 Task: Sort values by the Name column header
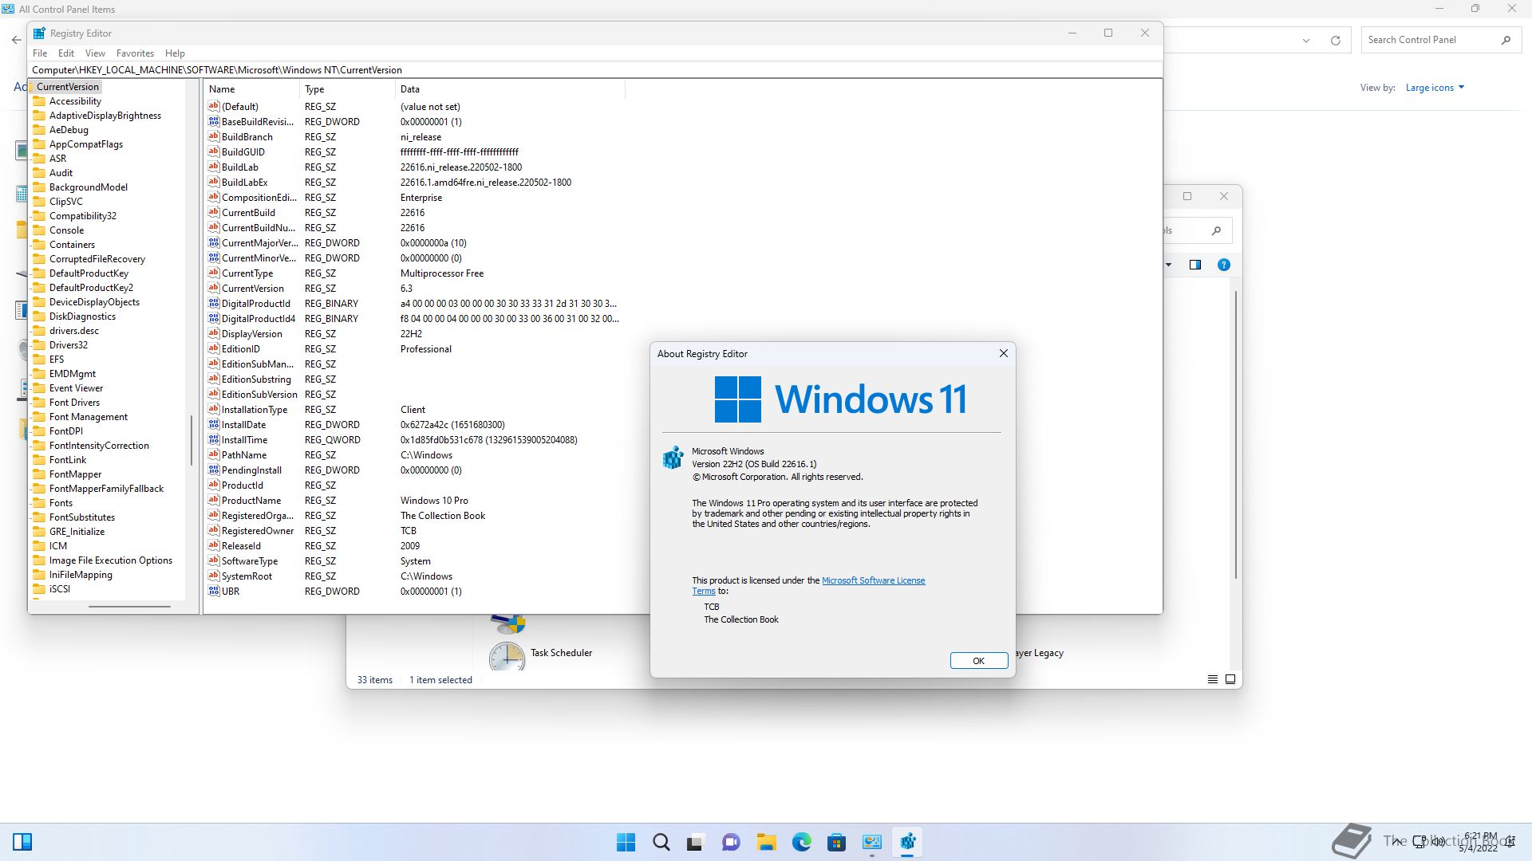[x=251, y=89]
